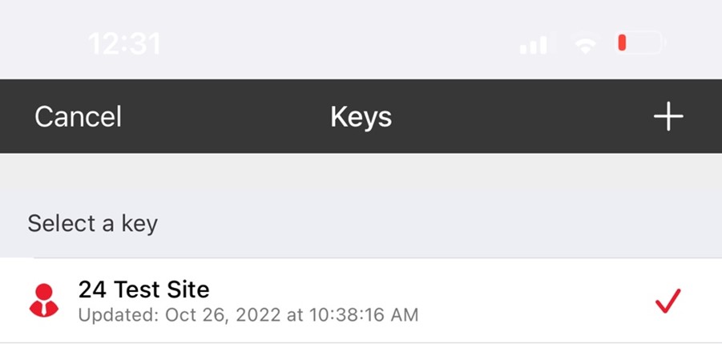Tap the 12:31 clock in status bar
The image size is (722, 356).
click(x=124, y=44)
